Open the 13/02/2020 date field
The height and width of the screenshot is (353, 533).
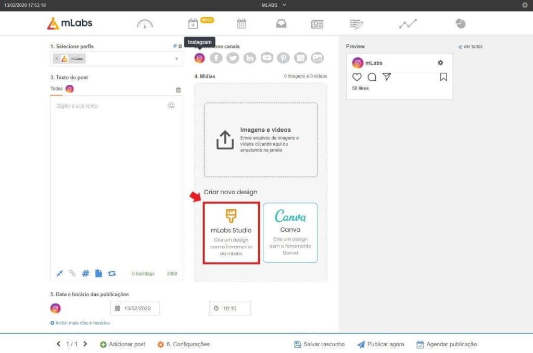pyautogui.click(x=135, y=308)
